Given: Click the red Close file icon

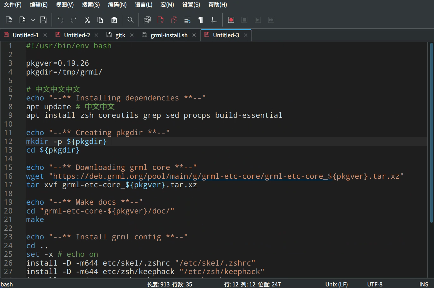Looking at the screenshot, I should (x=161, y=20).
